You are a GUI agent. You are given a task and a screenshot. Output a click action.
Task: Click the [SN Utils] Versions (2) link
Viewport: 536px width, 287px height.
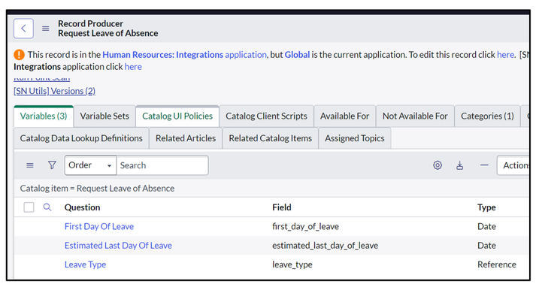pos(54,91)
